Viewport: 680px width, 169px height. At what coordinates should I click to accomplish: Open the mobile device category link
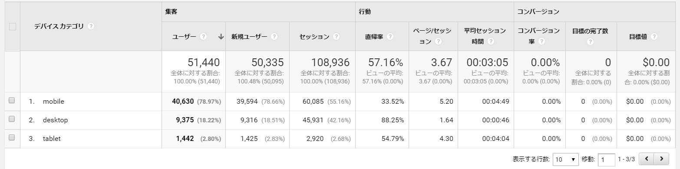pos(53,101)
